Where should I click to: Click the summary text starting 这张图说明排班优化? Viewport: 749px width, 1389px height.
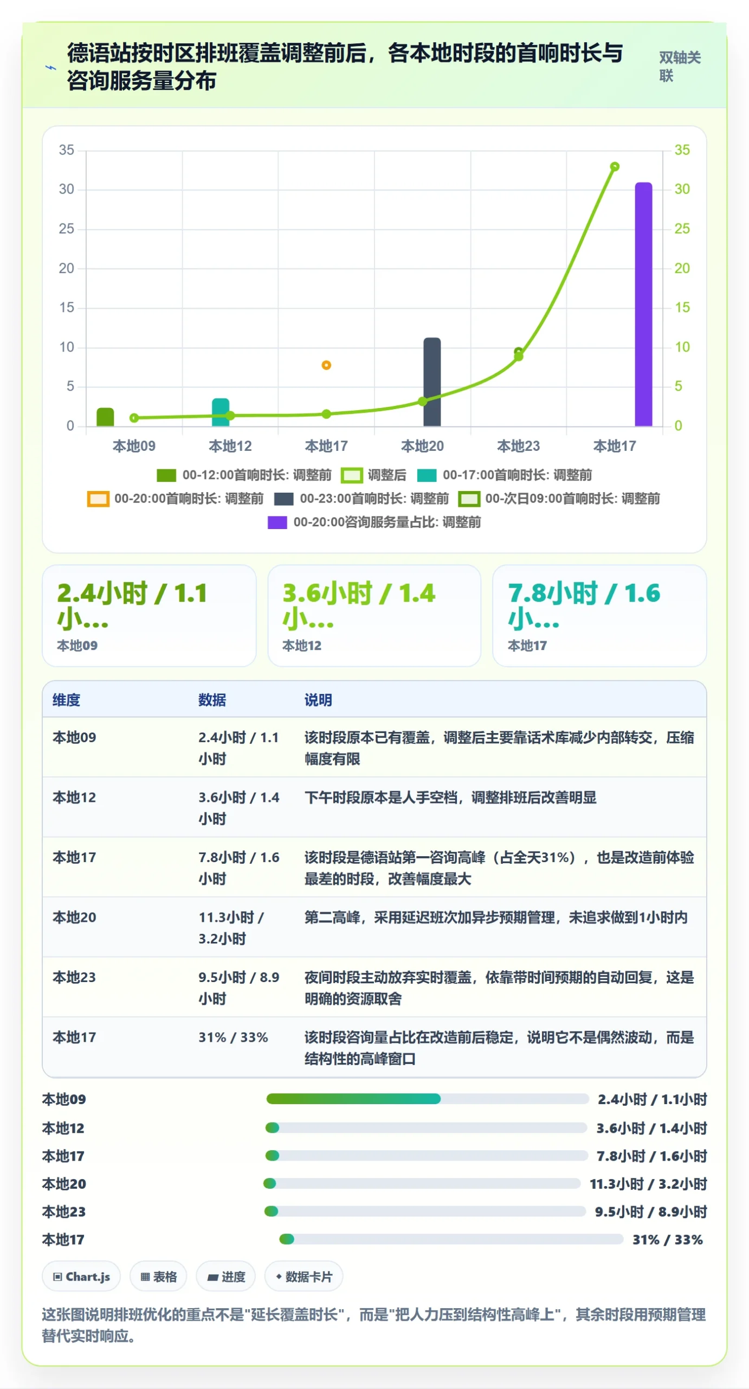(x=374, y=1324)
